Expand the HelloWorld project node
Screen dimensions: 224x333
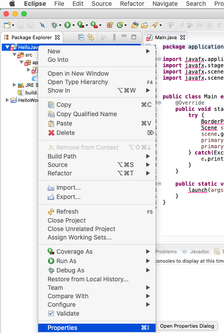pyautogui.click(x=8, y=100)
